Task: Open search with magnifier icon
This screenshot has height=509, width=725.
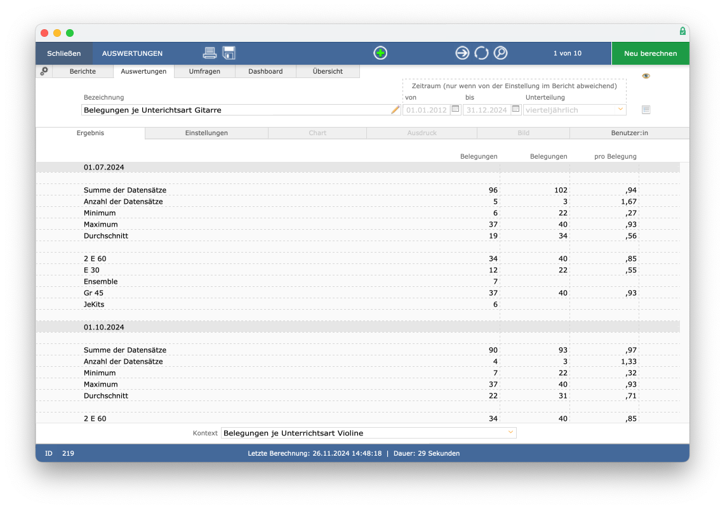Action: click(501, 53)
